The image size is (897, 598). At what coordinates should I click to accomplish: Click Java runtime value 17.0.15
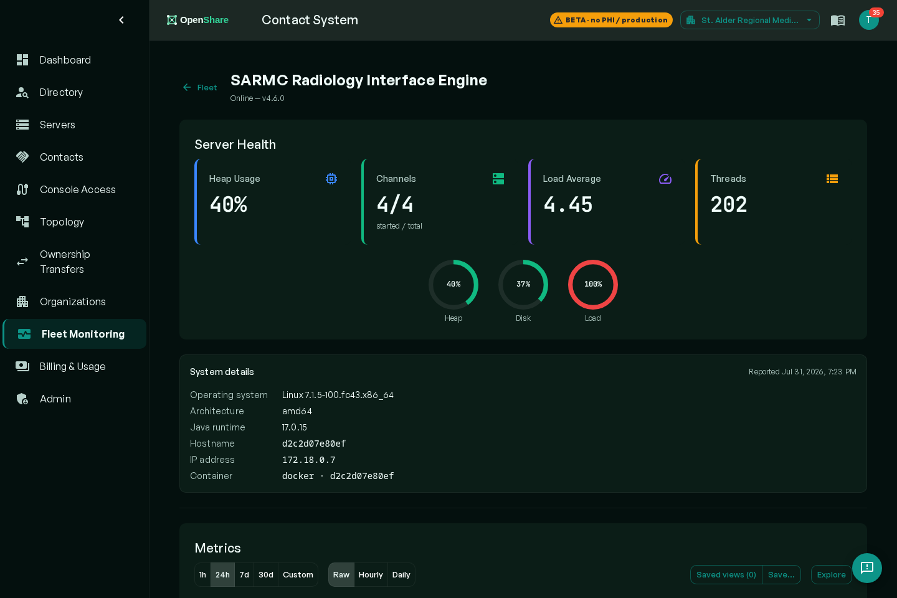point(295,427)
